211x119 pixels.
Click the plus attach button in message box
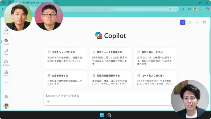click(x=48, y=101)
